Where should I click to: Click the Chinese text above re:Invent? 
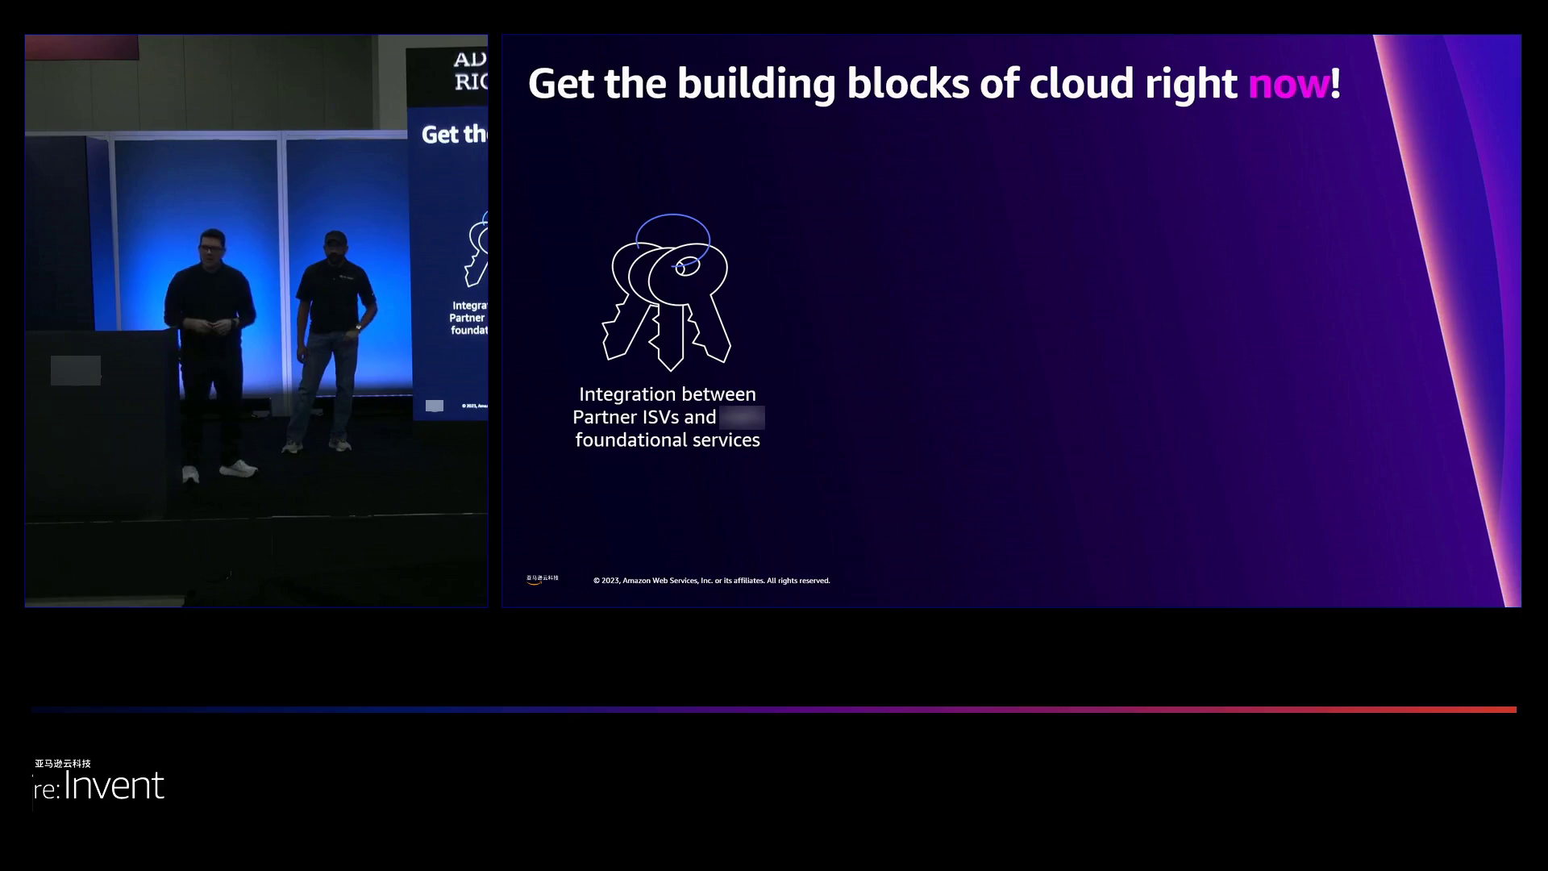[63, 763]
